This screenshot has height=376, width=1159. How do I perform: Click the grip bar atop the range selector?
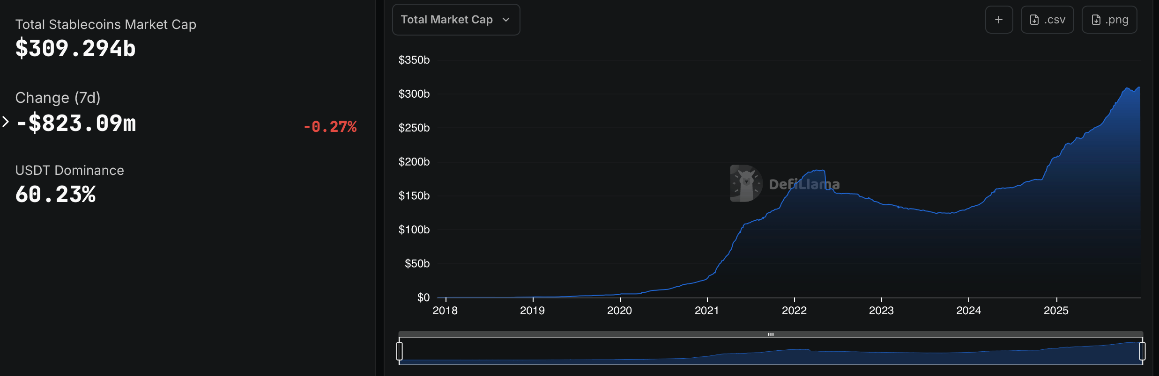771,334
